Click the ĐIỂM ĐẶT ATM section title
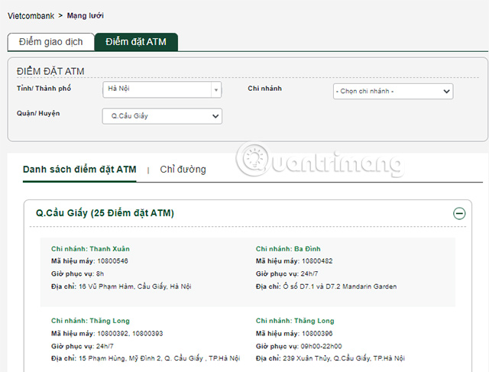The height and width of the screenshot is (372, 489). (x=50, y=71)
